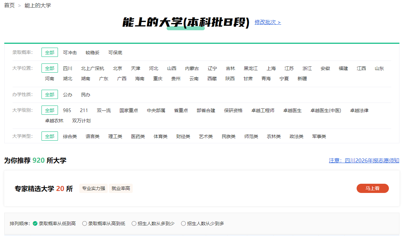Image resolution: width=407 pixels, height=236 pixels.
Task: Filter university location by 四川
Action: point(68,68)
